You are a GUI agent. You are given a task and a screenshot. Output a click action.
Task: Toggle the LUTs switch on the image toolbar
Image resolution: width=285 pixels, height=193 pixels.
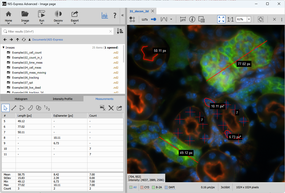pos(153,19)
